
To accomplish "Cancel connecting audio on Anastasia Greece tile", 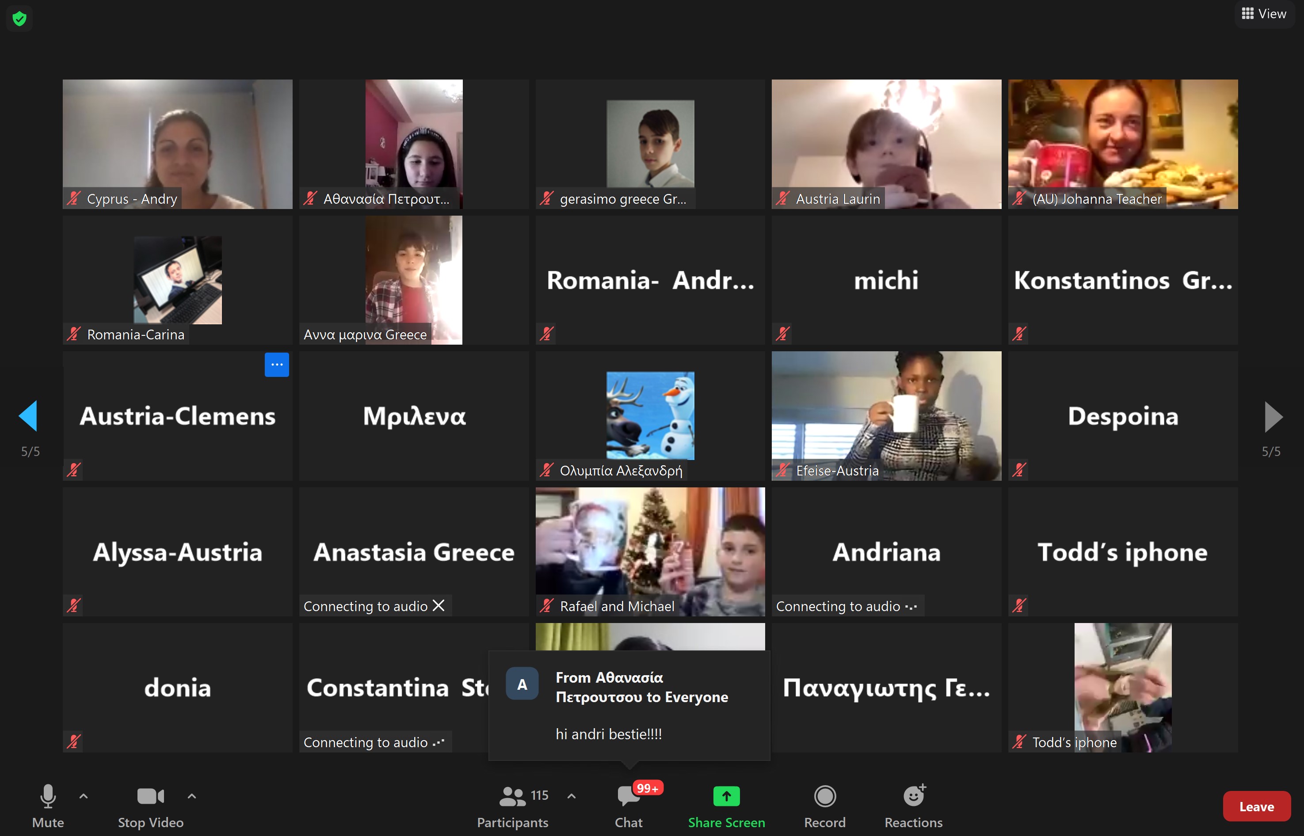I will (439, 606).
